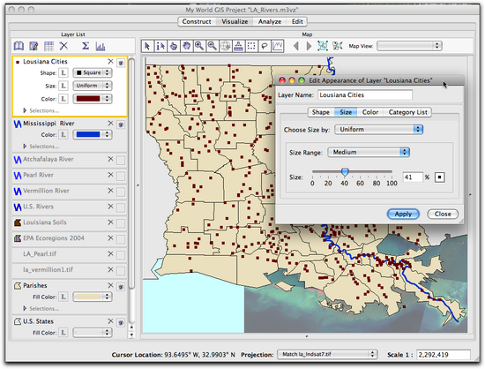Click the Close button in appearance dialog

pyautogui.click(x=443, y=214)
